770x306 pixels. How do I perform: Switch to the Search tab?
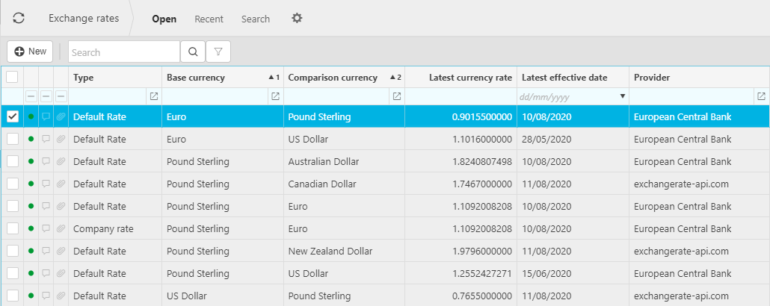coord(255,19)
